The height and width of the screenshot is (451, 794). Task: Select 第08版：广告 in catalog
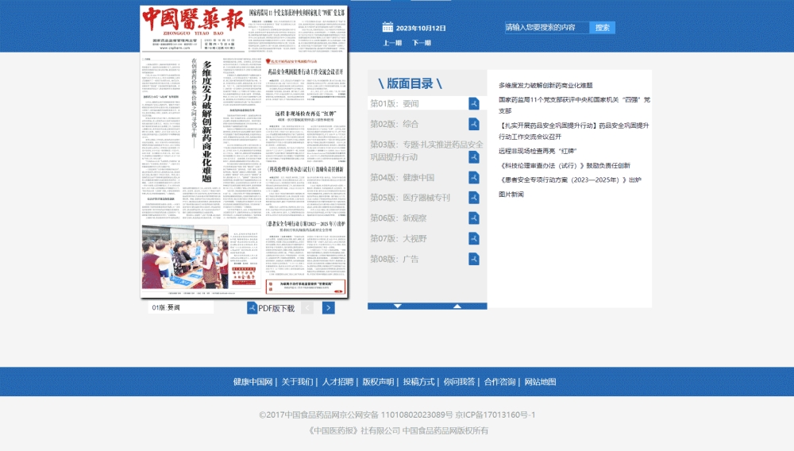[395, 259]
